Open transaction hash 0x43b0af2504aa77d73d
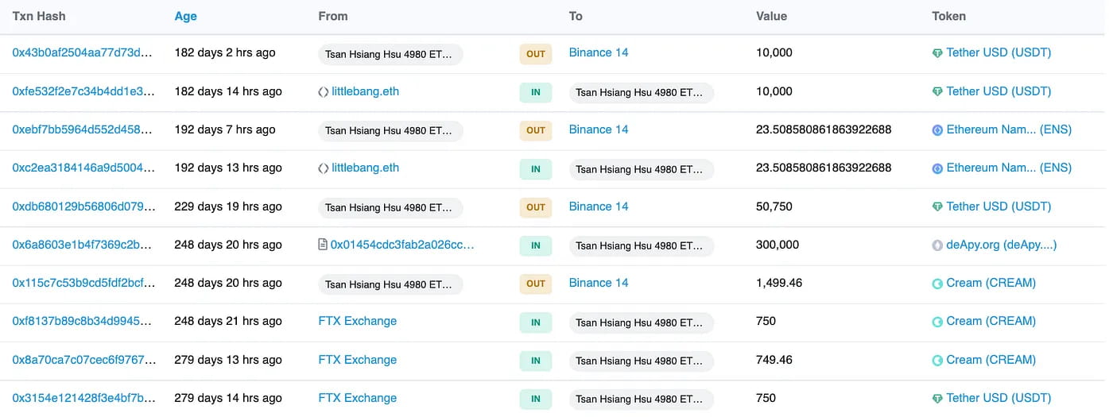The width and height of the screenshot is (1113, 417). tap(82, 53)
